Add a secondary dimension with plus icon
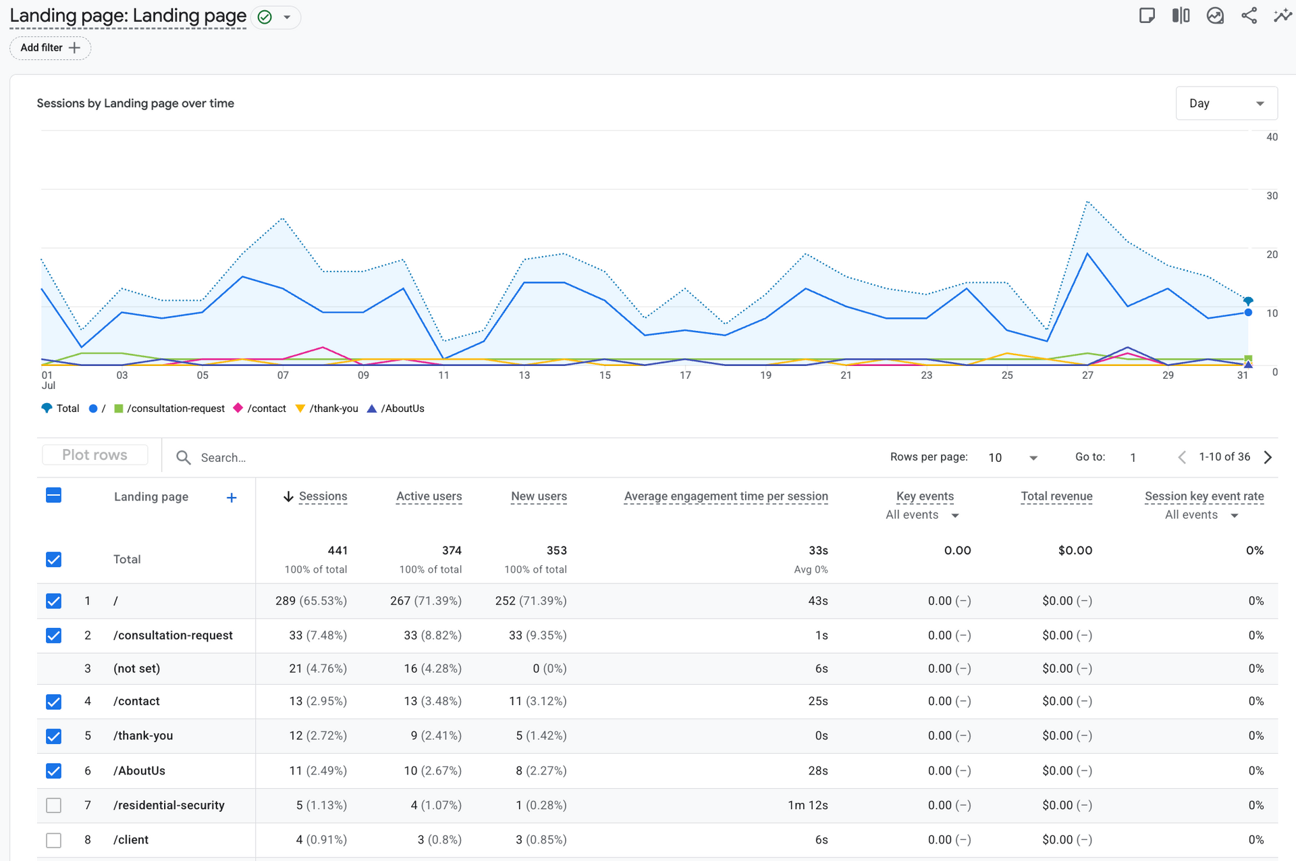Image resolution: width=1296 pixels, height=861 pixels. pyautogui.click(x=232, y=498)
